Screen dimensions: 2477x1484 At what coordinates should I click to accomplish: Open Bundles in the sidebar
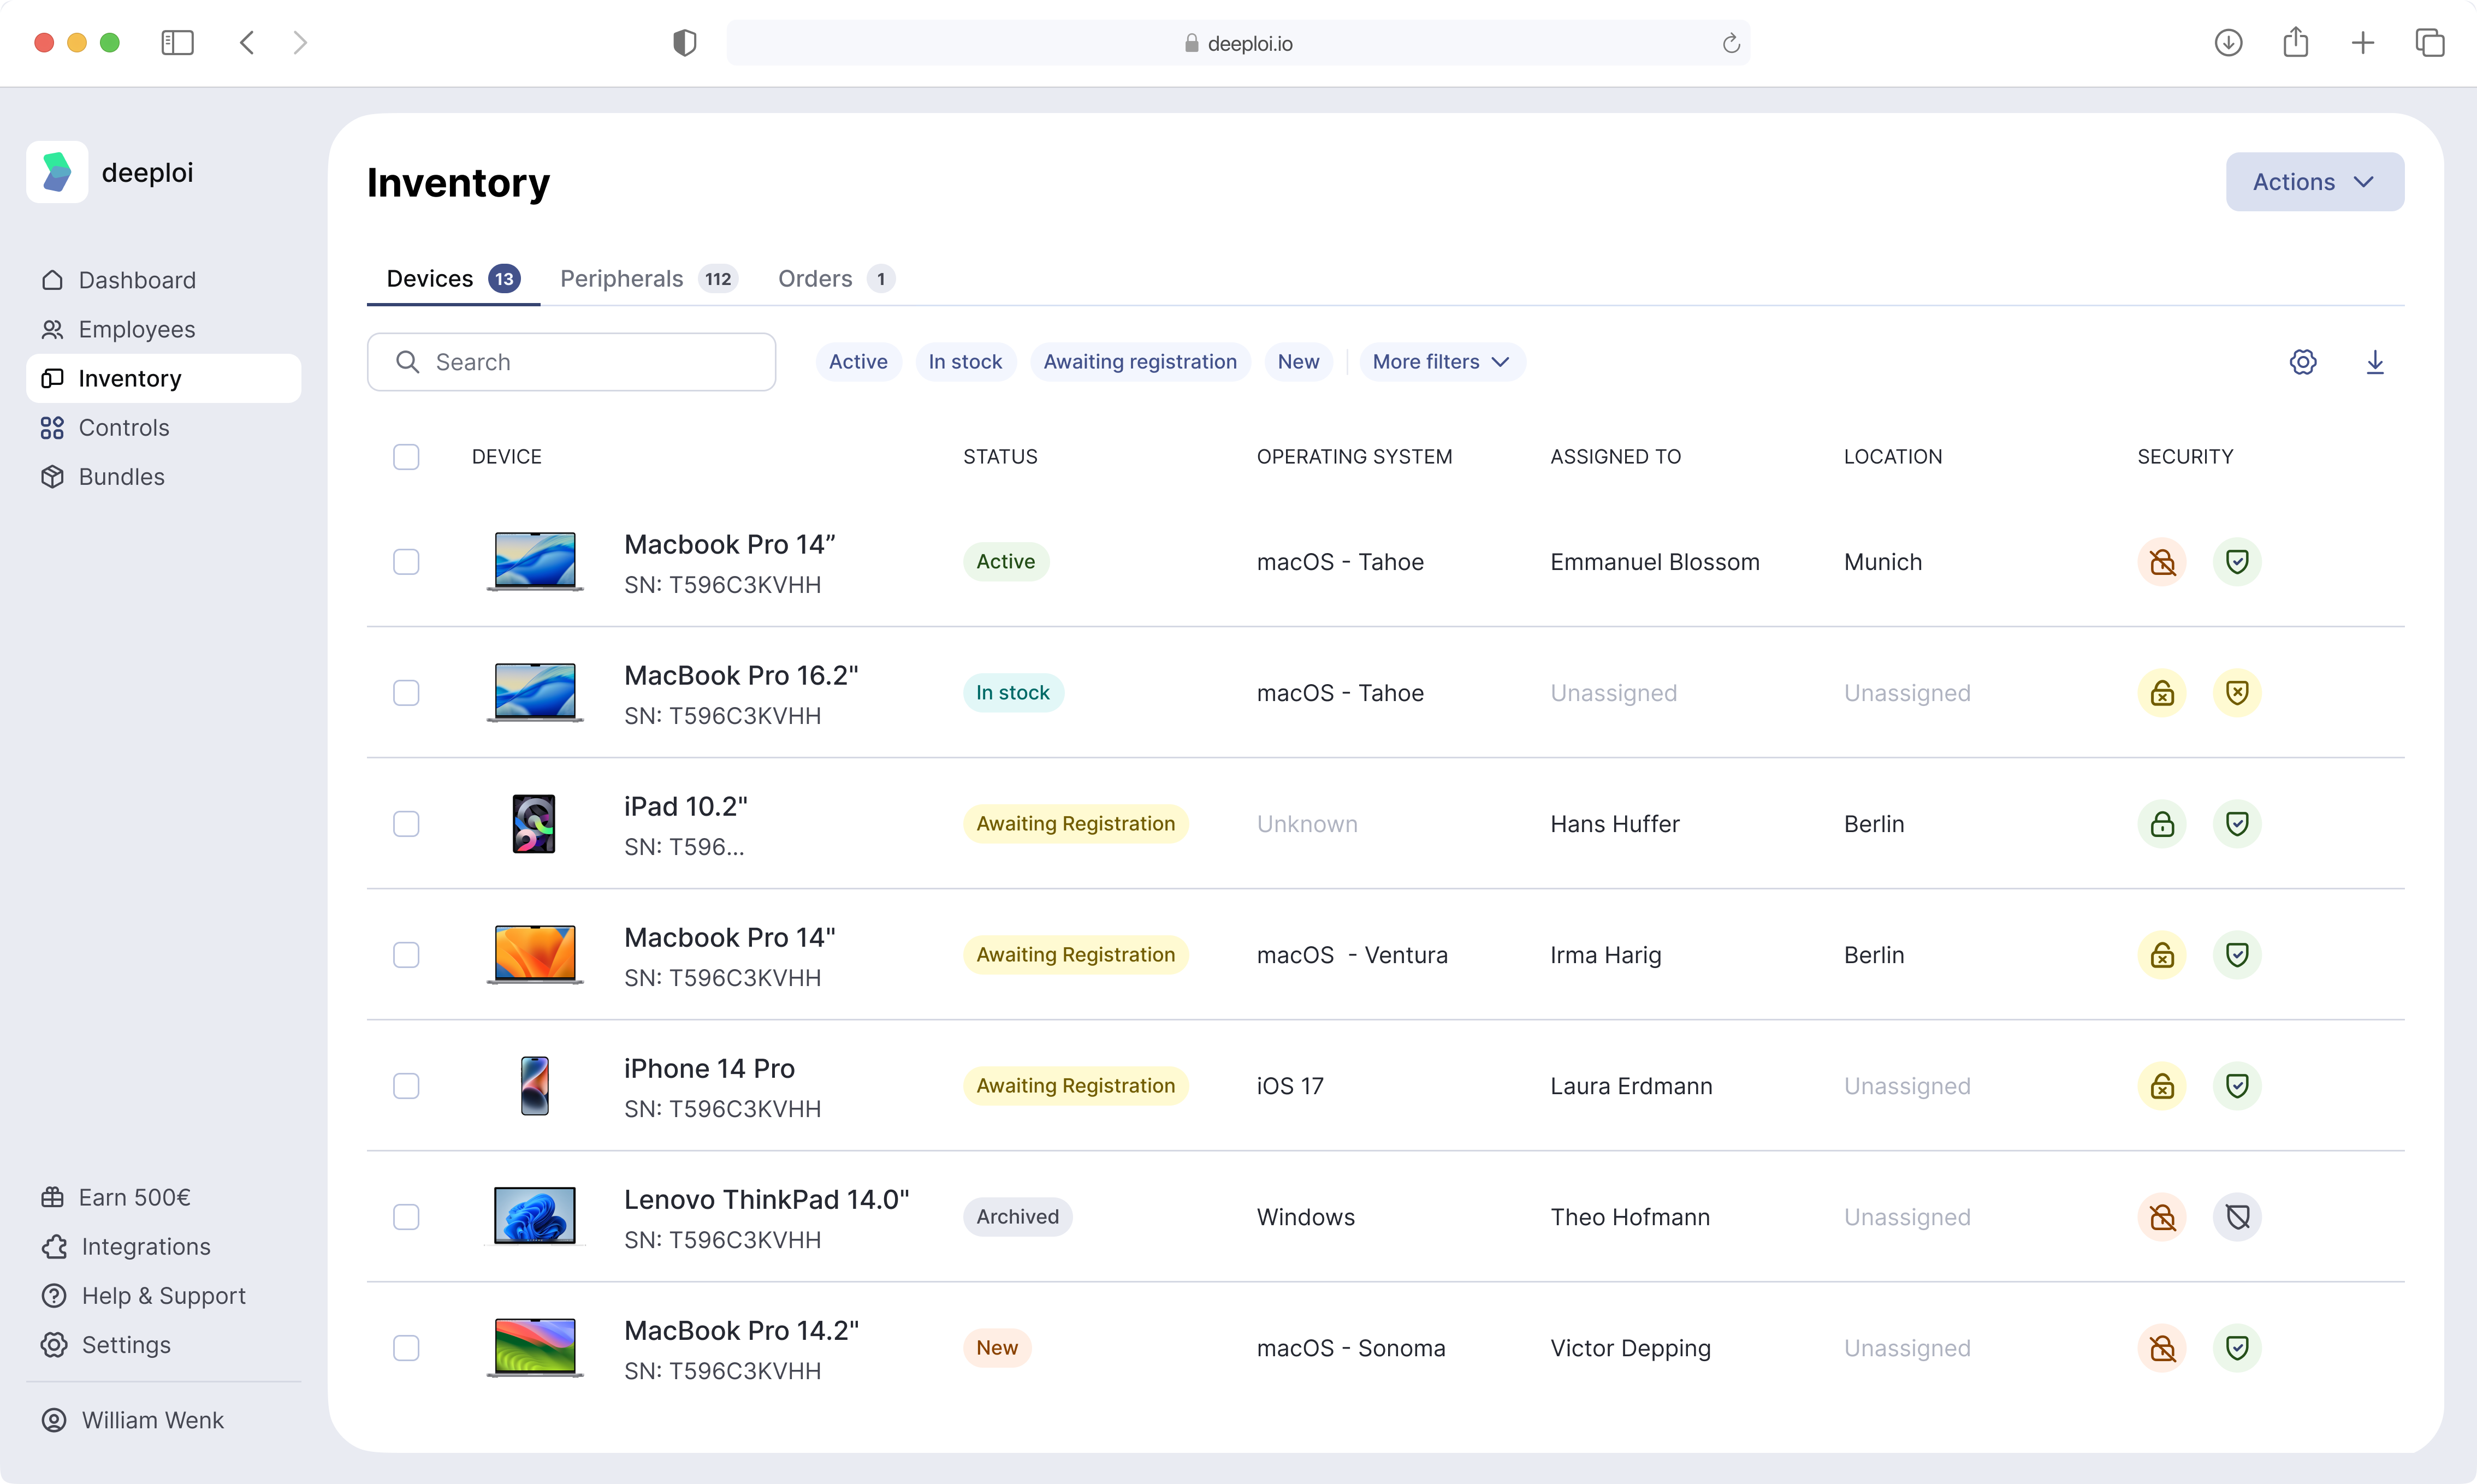(164, 477)
